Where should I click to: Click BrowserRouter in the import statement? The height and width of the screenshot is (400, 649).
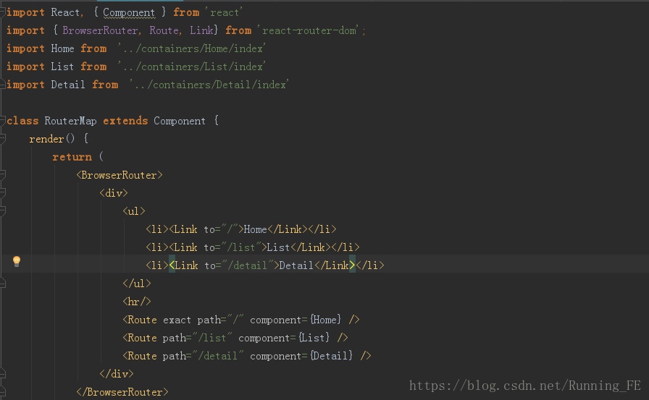(100, 30)
